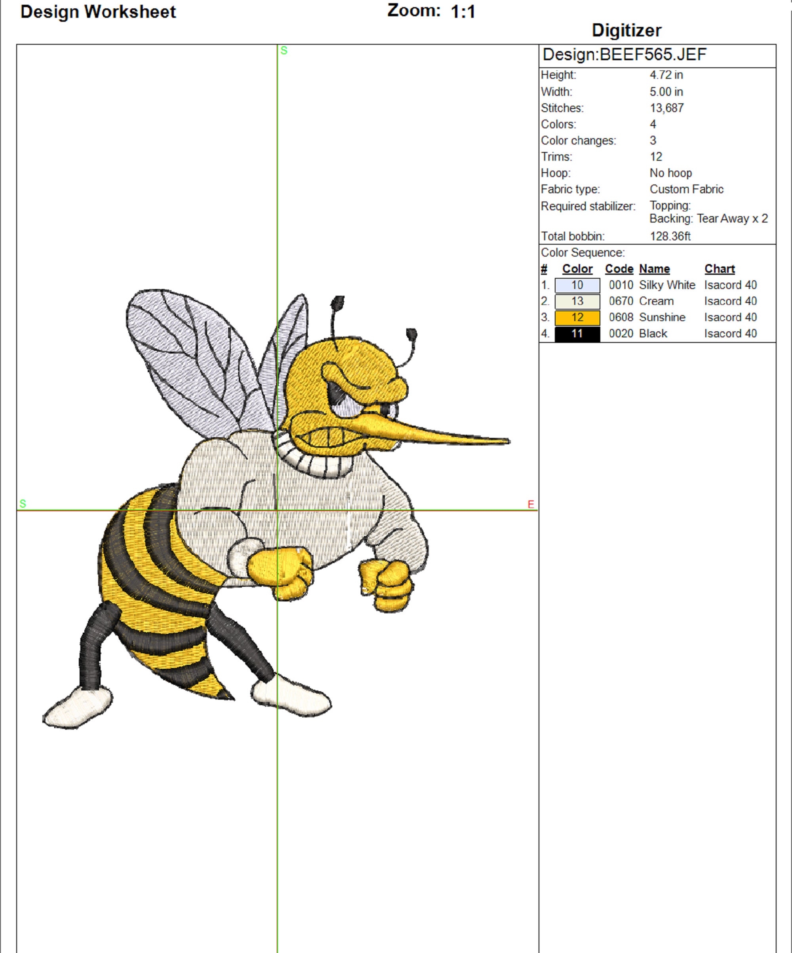792x953 pixels.
Task: Click the Sunshine color swatch 12
Action: tap(577, 318)
